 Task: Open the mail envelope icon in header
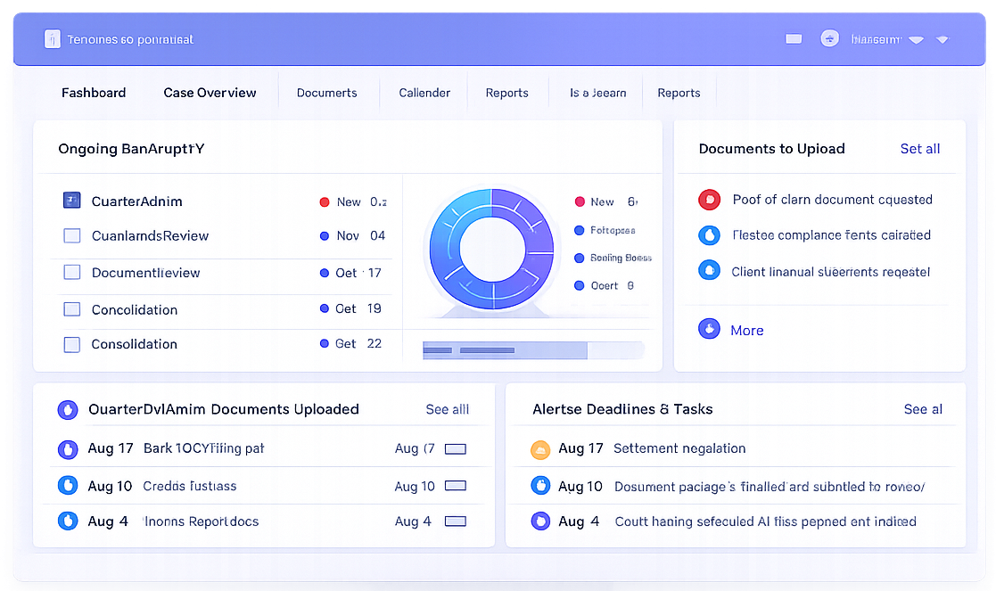point(793,39)
